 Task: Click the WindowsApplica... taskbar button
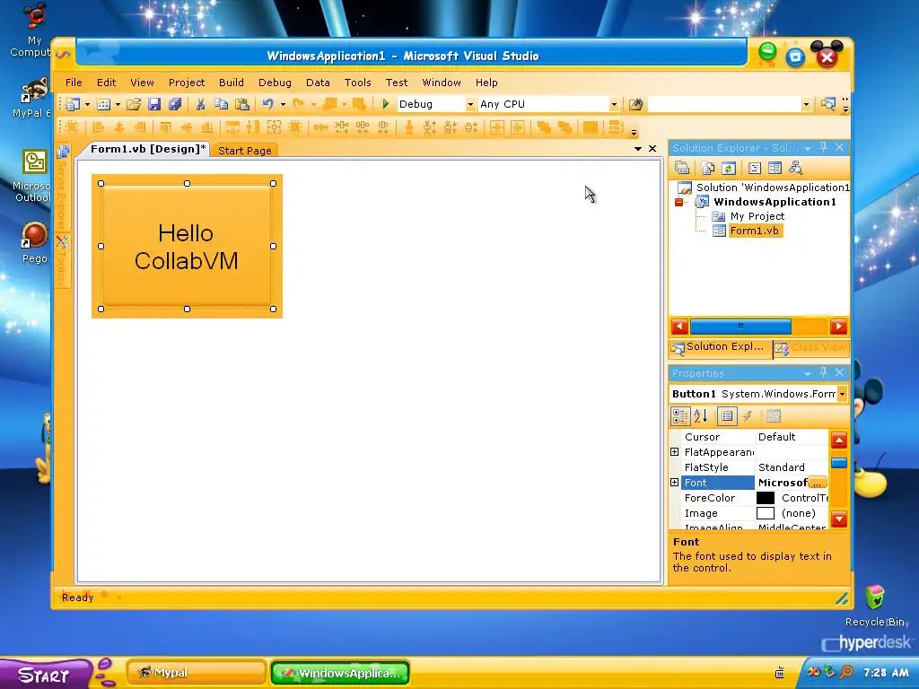pos(340,673)
